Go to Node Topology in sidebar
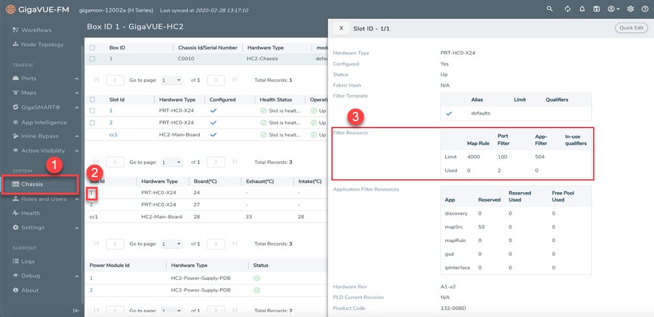This screenshot has width=654, height=317. pos(42,44)
